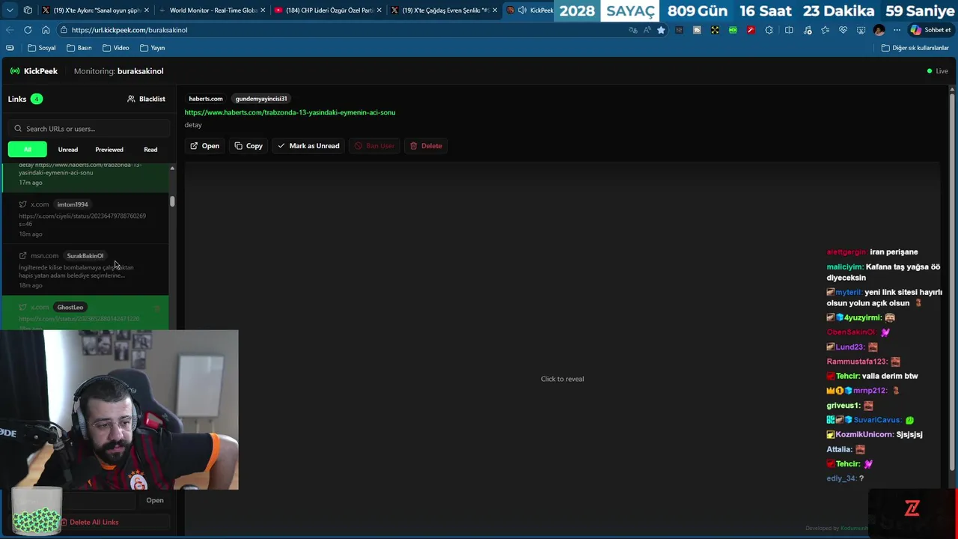Toggle the favorite star for this page

[661, 30]
